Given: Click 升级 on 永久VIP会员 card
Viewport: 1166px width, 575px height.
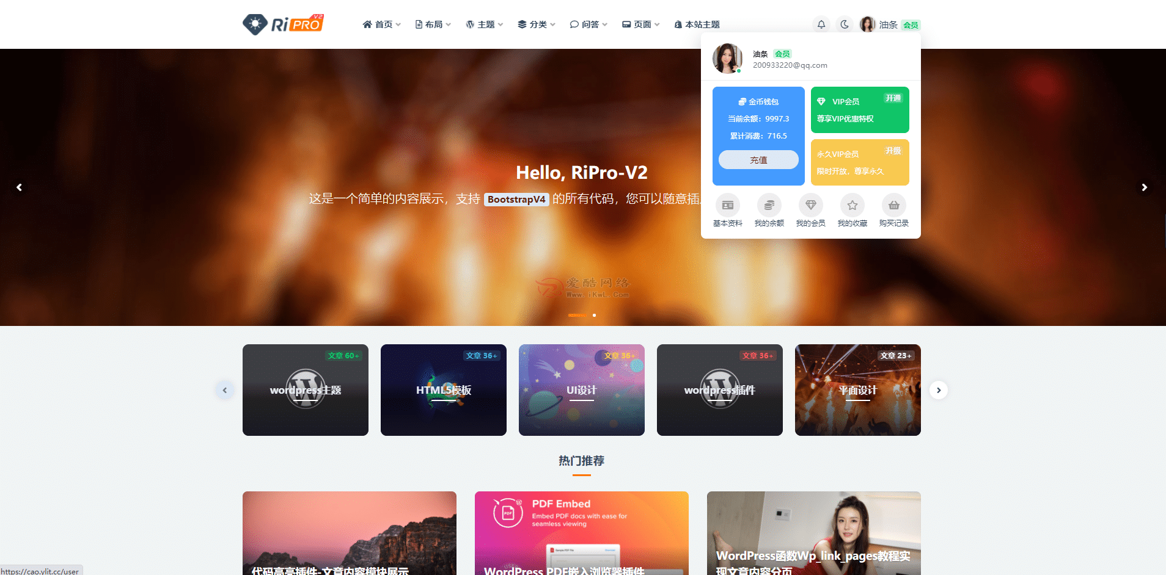Looking at the screenshot, I should tap(893, 150).
